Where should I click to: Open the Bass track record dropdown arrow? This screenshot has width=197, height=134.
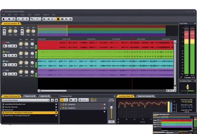[x=6, y=65]
